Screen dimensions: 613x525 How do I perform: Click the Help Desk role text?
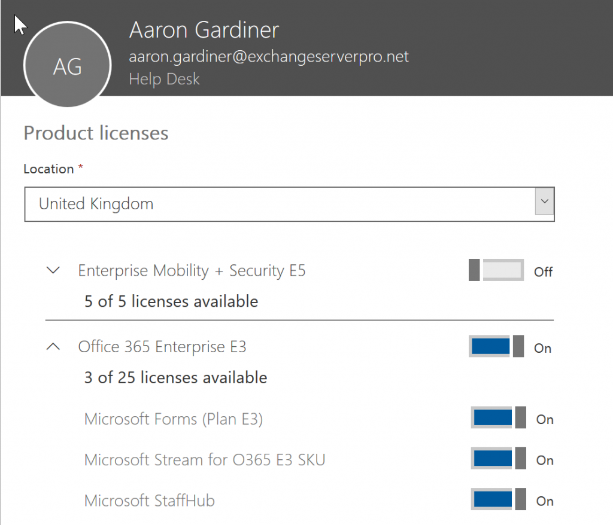pyautogui.click(x=165, y=79)
